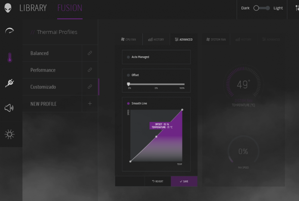
Task: Toggle the Dark/Light theme switch
Action: tap(262, 8)
